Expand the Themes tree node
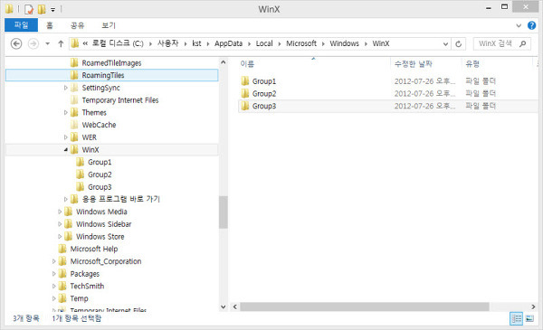543x330 pixels. 65,113
